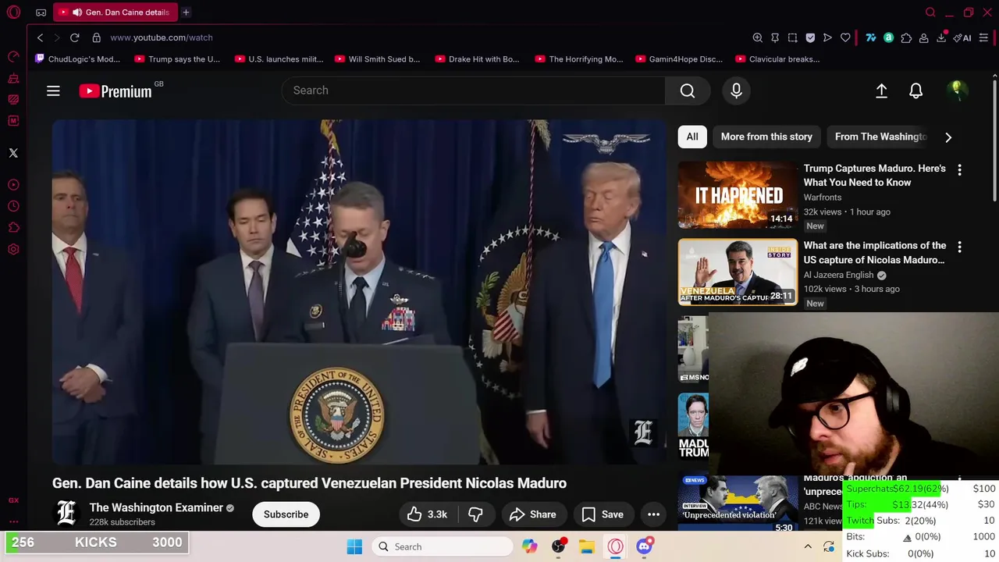This screenshot has width=999, height=562.
Task: Open 'Drake Hit with Bo...' bookmark
Action: (x=478, y=59)
